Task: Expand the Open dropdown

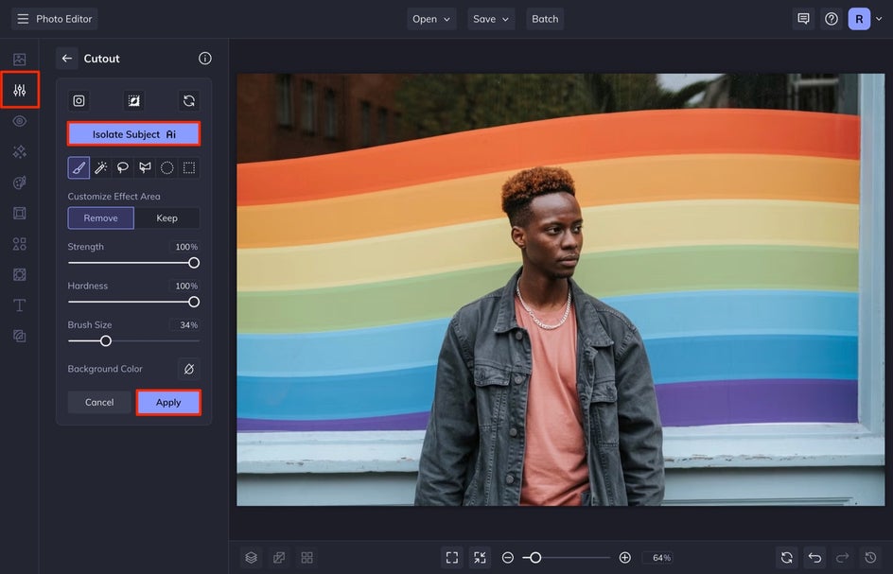Action: point(431,19)
